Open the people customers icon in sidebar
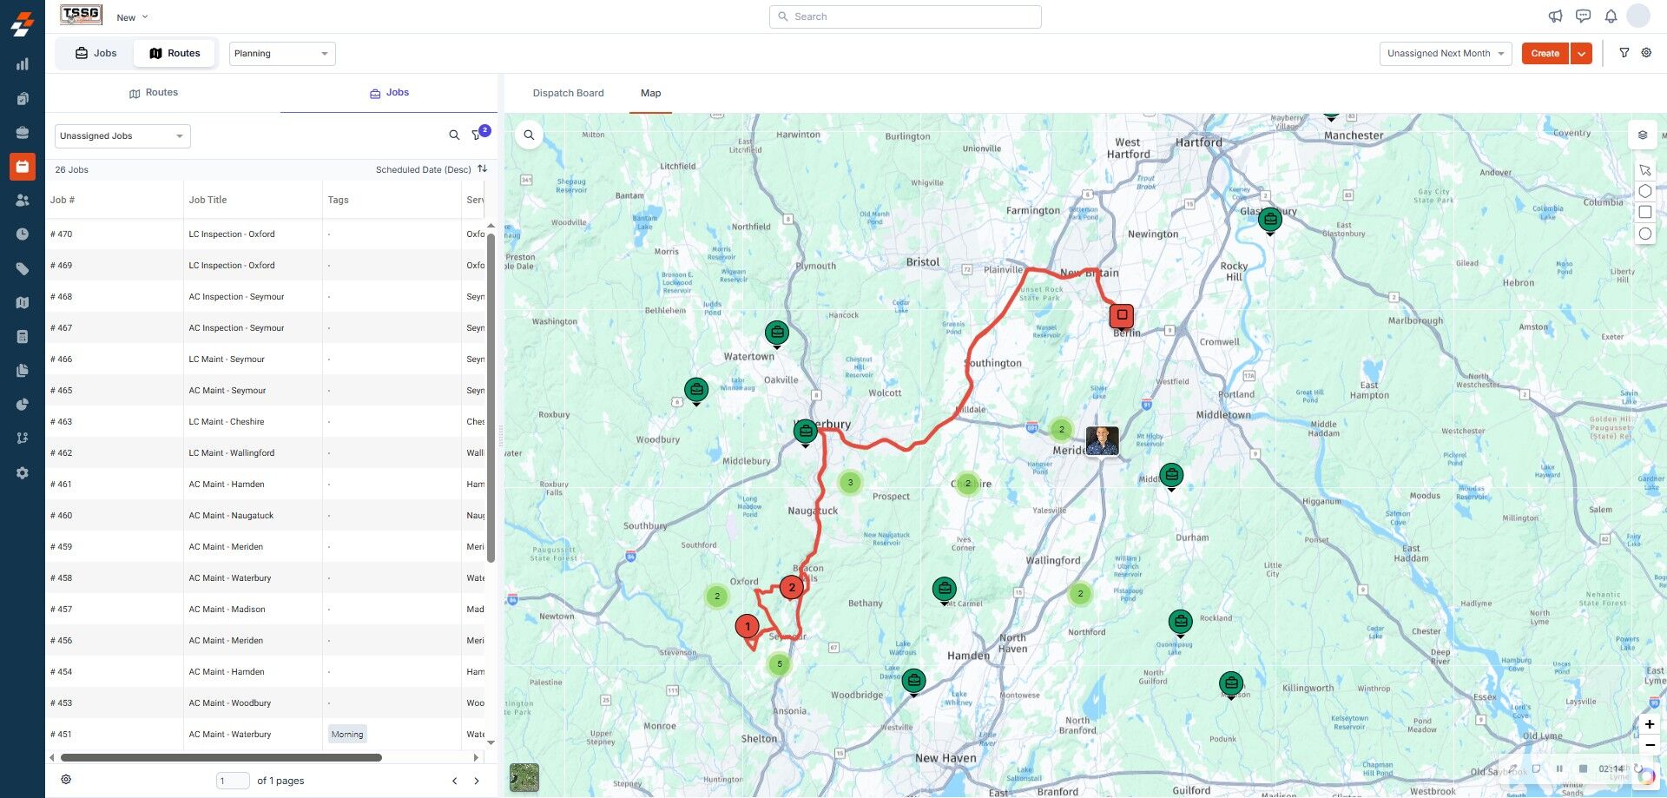Viewport: 1667px width, 798px height. click(23, 200)
